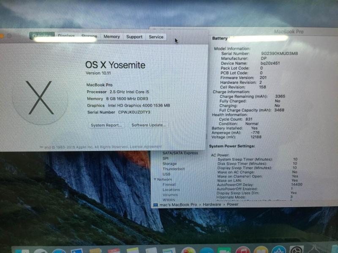Launch iTunes from the Dock
The image size is (338, 253).
point(243,250)
